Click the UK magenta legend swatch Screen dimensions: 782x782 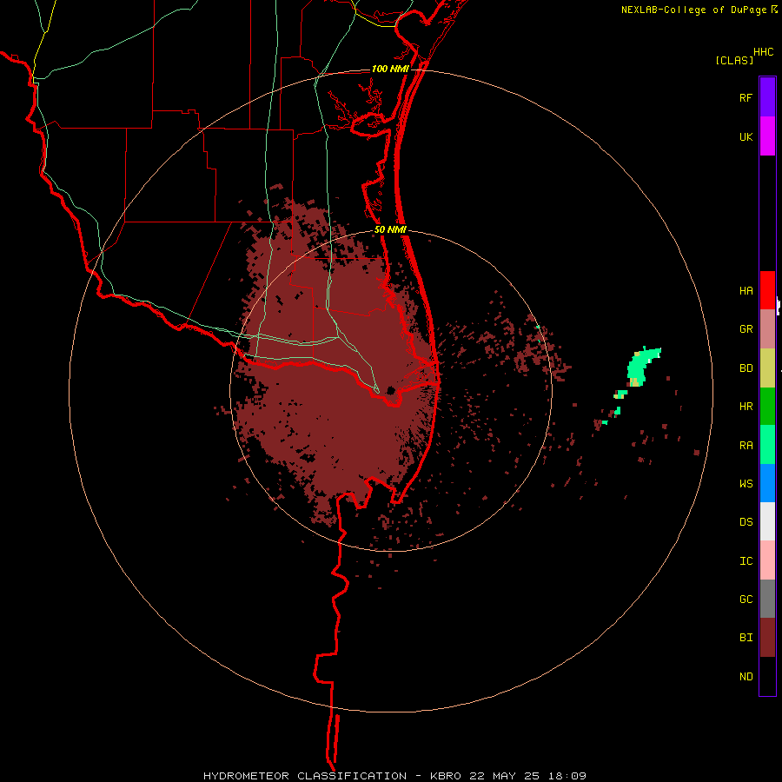767,136
